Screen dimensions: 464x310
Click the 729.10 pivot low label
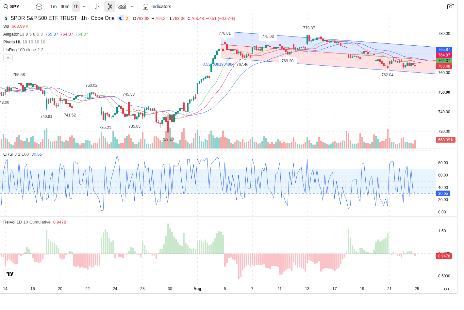point(168,139)
